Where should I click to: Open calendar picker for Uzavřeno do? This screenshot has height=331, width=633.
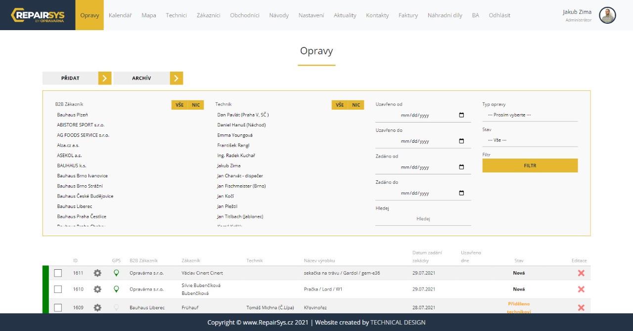pos(461,141)
